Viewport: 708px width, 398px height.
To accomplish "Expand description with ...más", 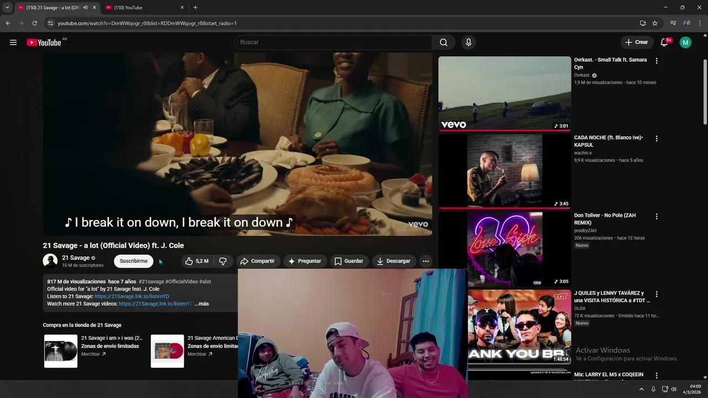I will (202, 303).
